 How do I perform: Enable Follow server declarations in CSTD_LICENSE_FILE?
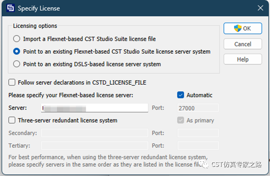pos(12,82)
